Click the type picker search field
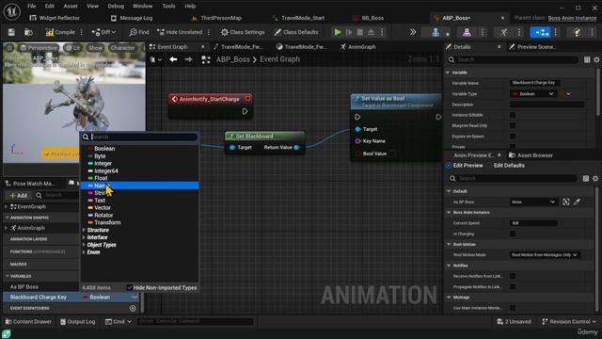This screenshot has width=602, height=339. click(x=139, y=137)
